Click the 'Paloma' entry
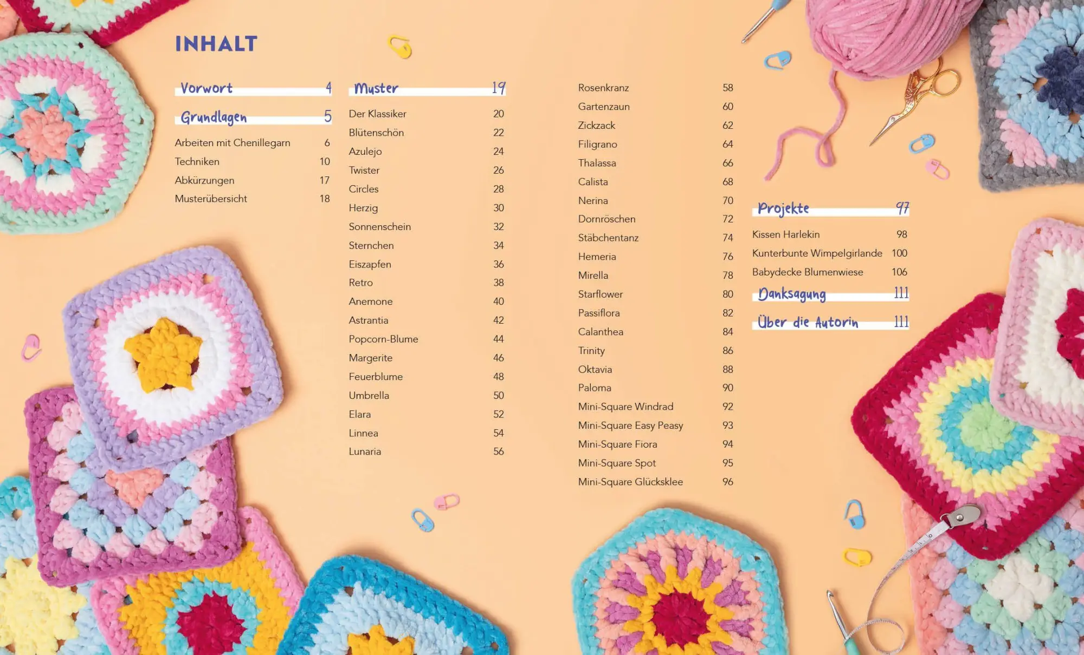Image resolution: width=1084 pixels, height=655 pixels. [595, 388]
